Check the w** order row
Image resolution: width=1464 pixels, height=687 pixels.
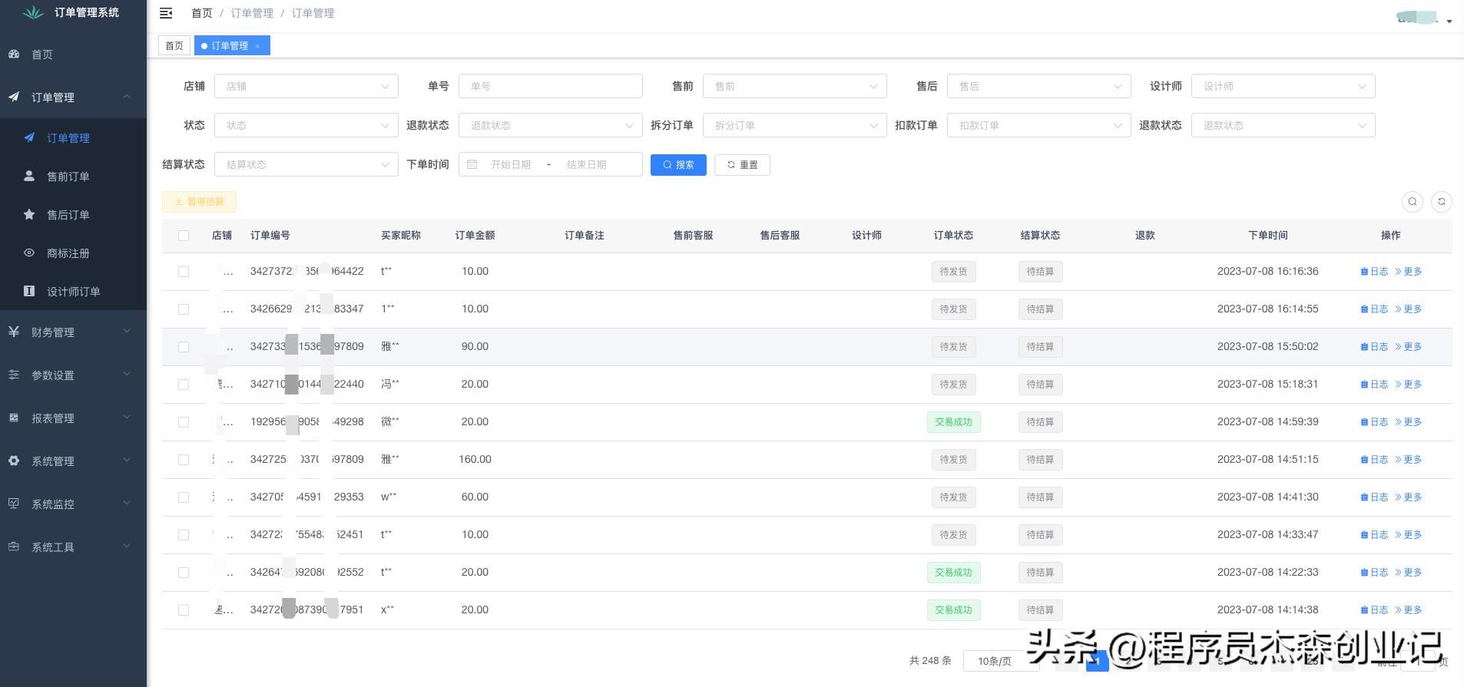(x=184, y=497)
